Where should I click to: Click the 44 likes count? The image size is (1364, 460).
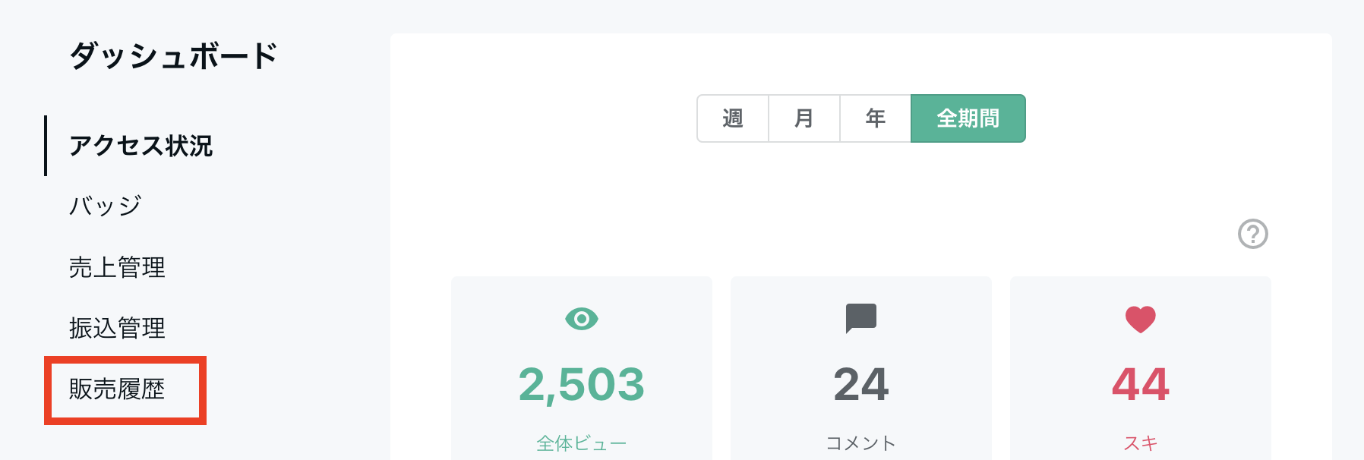tap(1141, 385)
